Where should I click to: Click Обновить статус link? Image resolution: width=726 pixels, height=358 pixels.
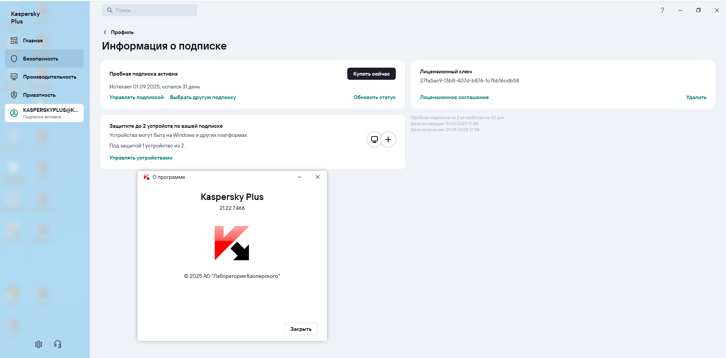coord(375,97)
